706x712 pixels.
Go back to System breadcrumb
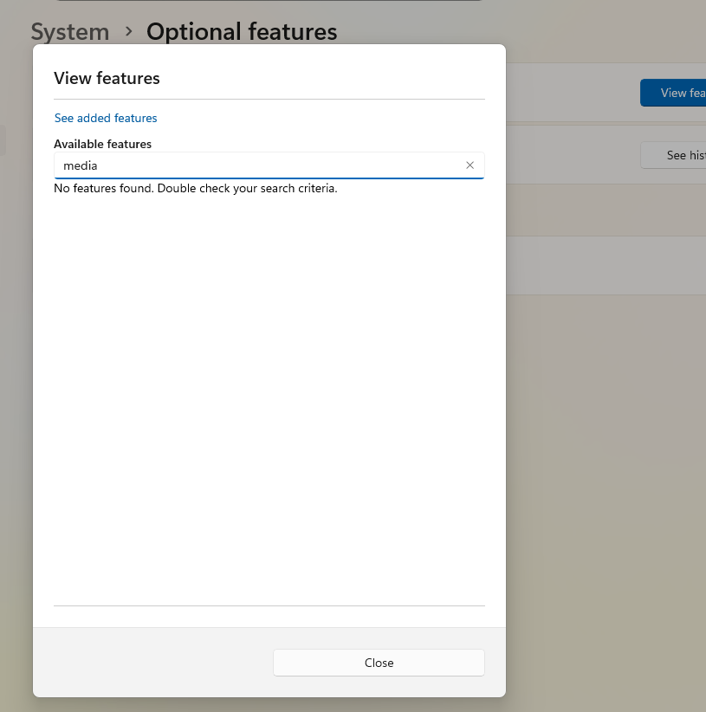pos(69,33)
